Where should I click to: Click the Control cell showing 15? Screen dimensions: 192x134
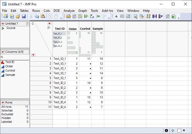coord(85,98)
